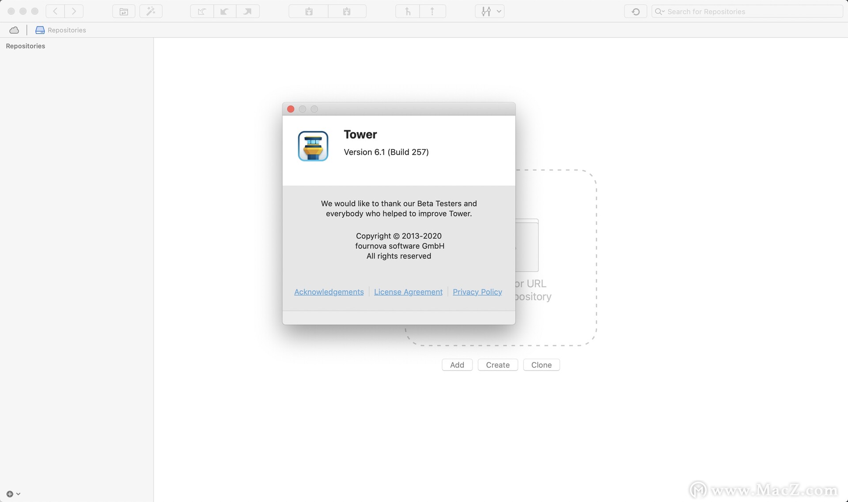Screen dimensions: 848x502
Task: Click the search magnifier icon dropdown
Action: coord(660,11)
